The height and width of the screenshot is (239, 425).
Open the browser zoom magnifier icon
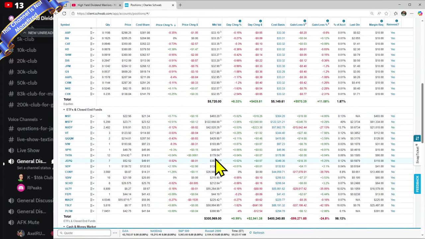[x=372, y=14]
